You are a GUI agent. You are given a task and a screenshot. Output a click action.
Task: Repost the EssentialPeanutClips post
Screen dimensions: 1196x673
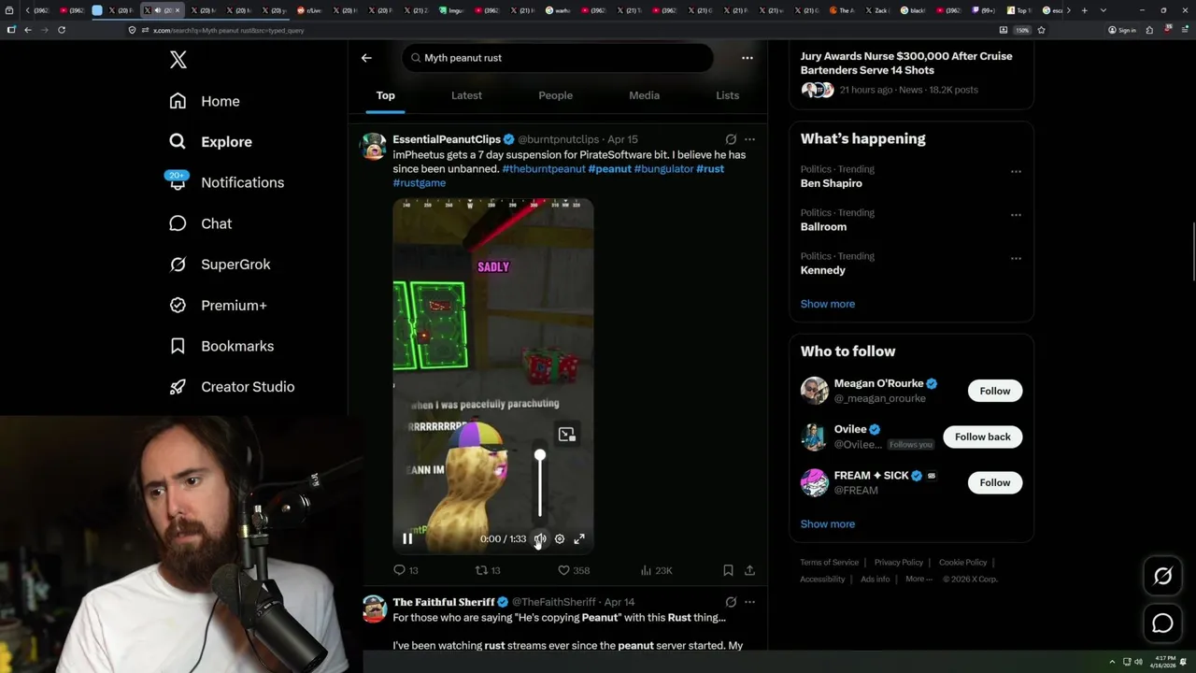(489, 570)
